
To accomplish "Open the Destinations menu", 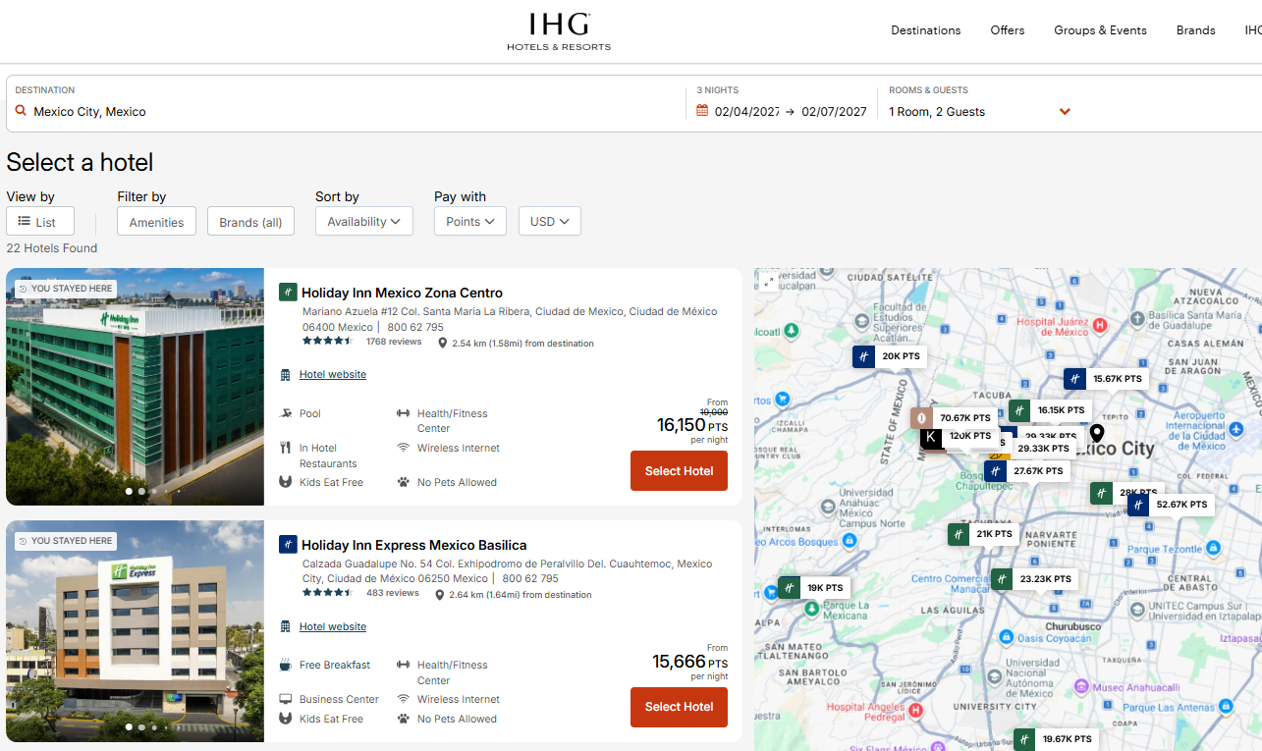I will tap(926, 30).
